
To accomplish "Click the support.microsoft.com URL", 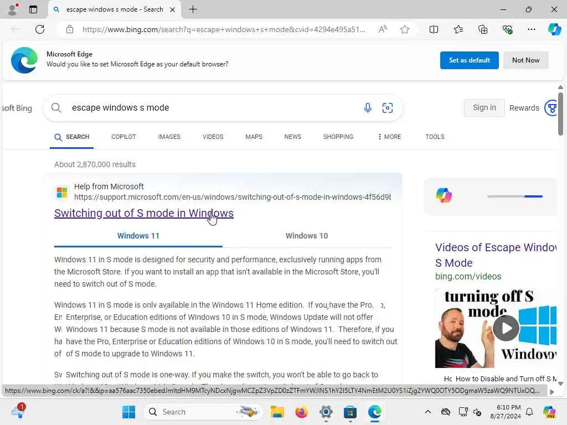I will point(233,197).
